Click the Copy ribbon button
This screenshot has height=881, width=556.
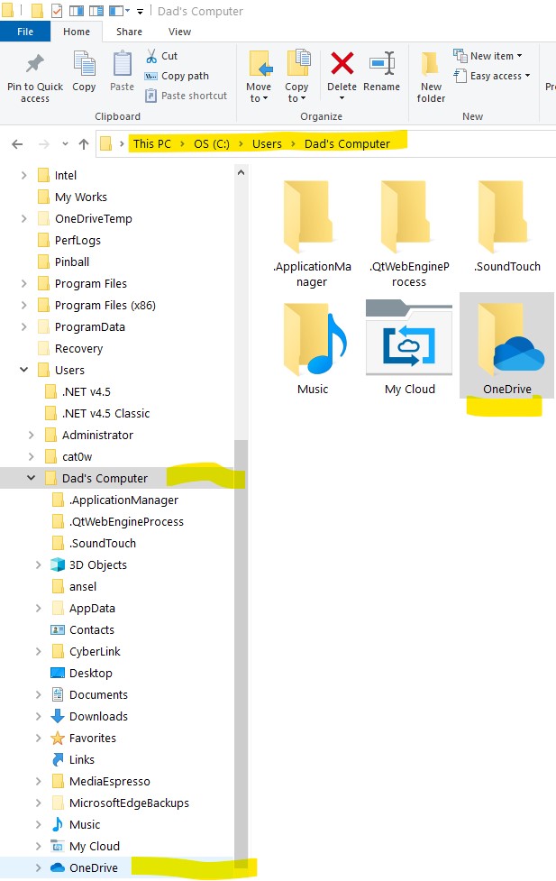tap(84, 70)
